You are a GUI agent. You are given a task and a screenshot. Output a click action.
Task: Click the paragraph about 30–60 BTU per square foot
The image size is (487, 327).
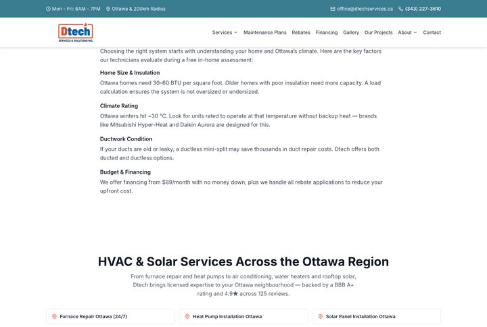tap(240, 87)
